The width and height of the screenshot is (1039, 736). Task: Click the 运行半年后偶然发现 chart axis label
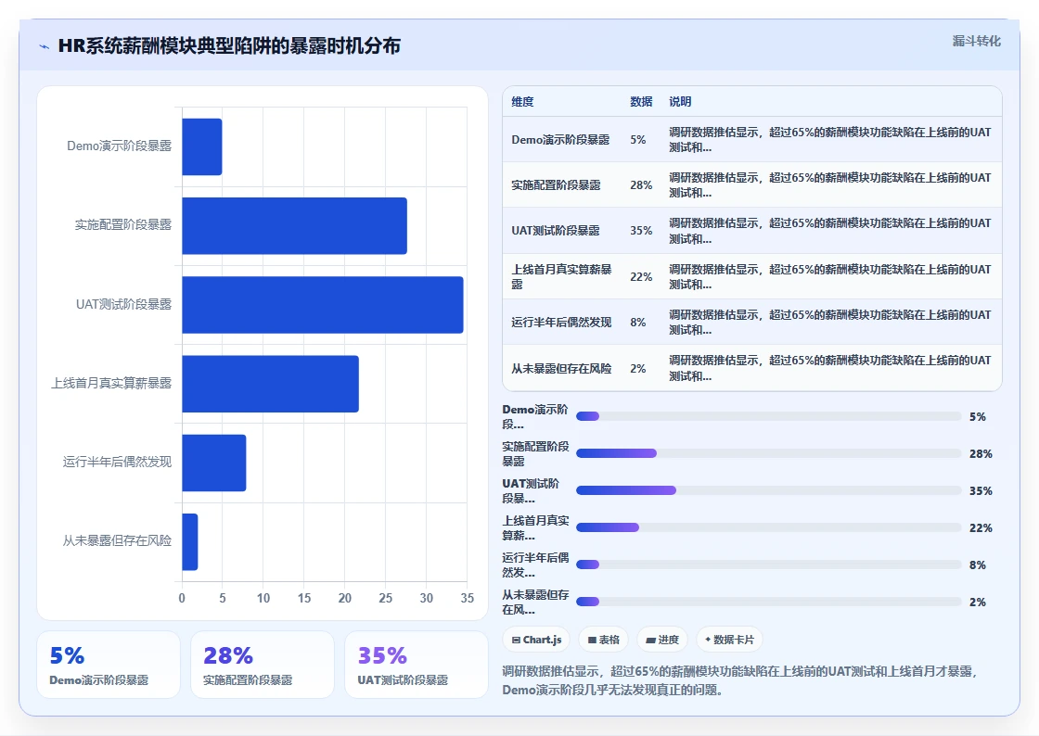[x=117, y=462]
